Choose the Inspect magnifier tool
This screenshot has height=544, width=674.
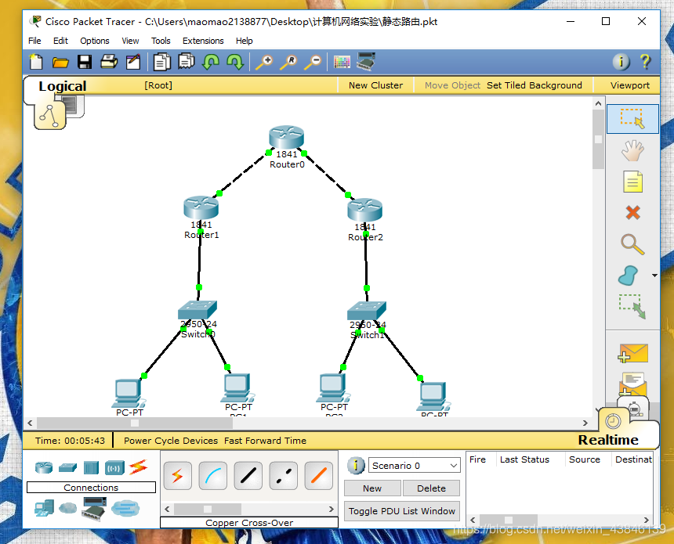tap(632, 244)
